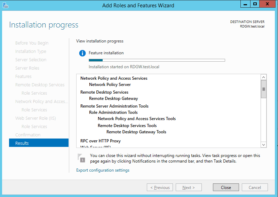Click the feature installation progress bar
The height and width of the screenshot is (197, 278).
coord(157,60)
